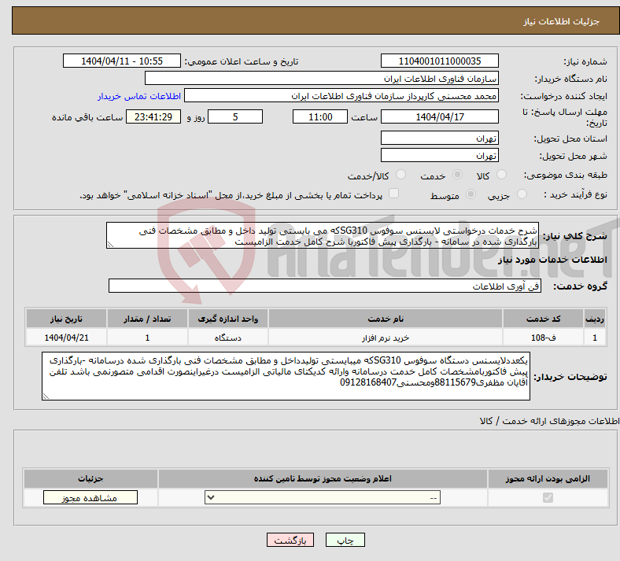
Task: Toggle the Islamic treasury payment checkbox
Action: tap(394, 194)
